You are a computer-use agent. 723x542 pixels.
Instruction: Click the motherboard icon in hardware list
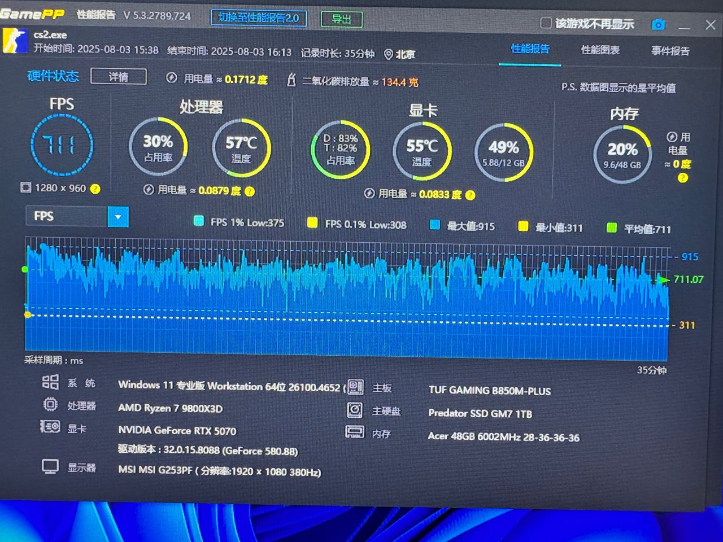coord(355,387)
